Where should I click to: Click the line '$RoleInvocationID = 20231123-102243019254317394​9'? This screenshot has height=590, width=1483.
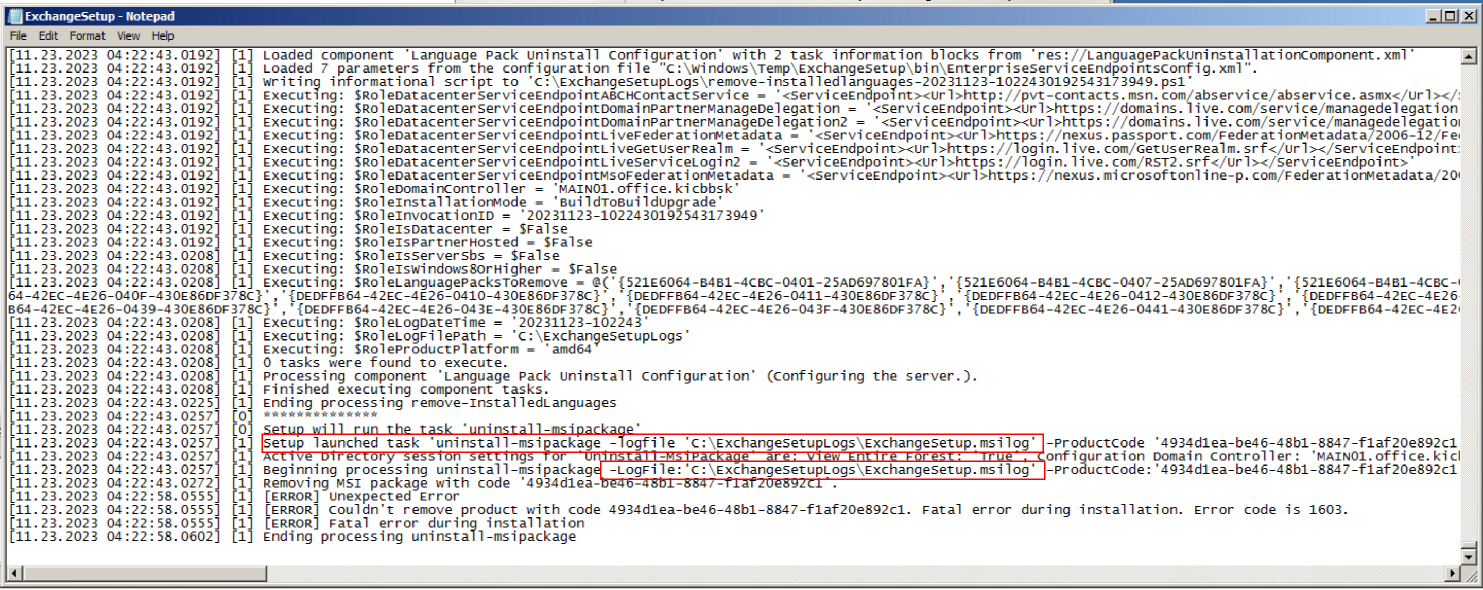click(x=387, y=215)
